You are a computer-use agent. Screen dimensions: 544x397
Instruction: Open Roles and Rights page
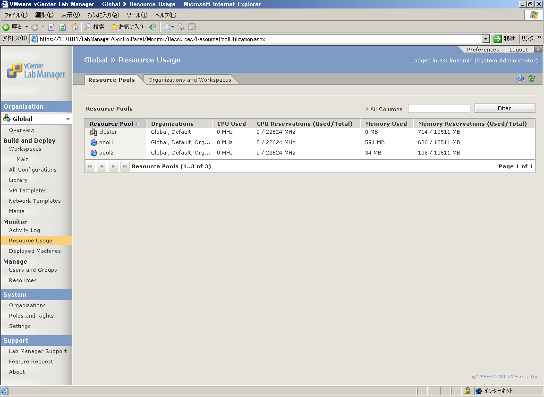(x=31, y=316)
